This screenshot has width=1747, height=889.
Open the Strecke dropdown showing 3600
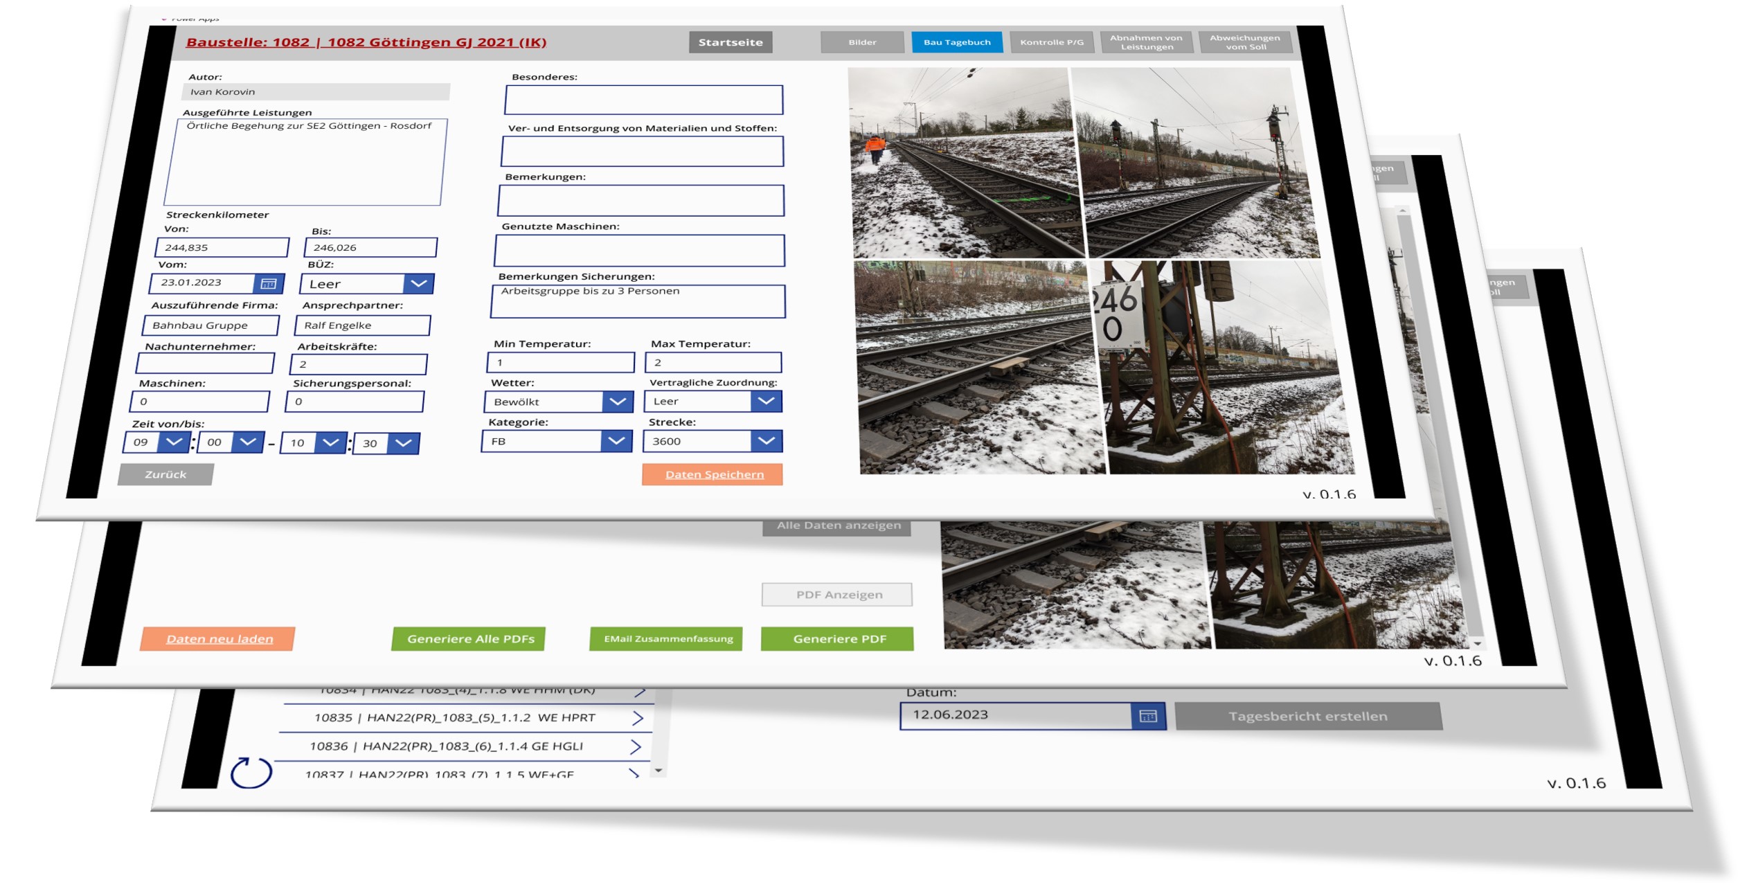(x=766, y=441)
